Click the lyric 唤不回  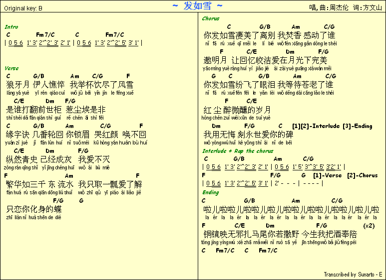pos(134,135)
